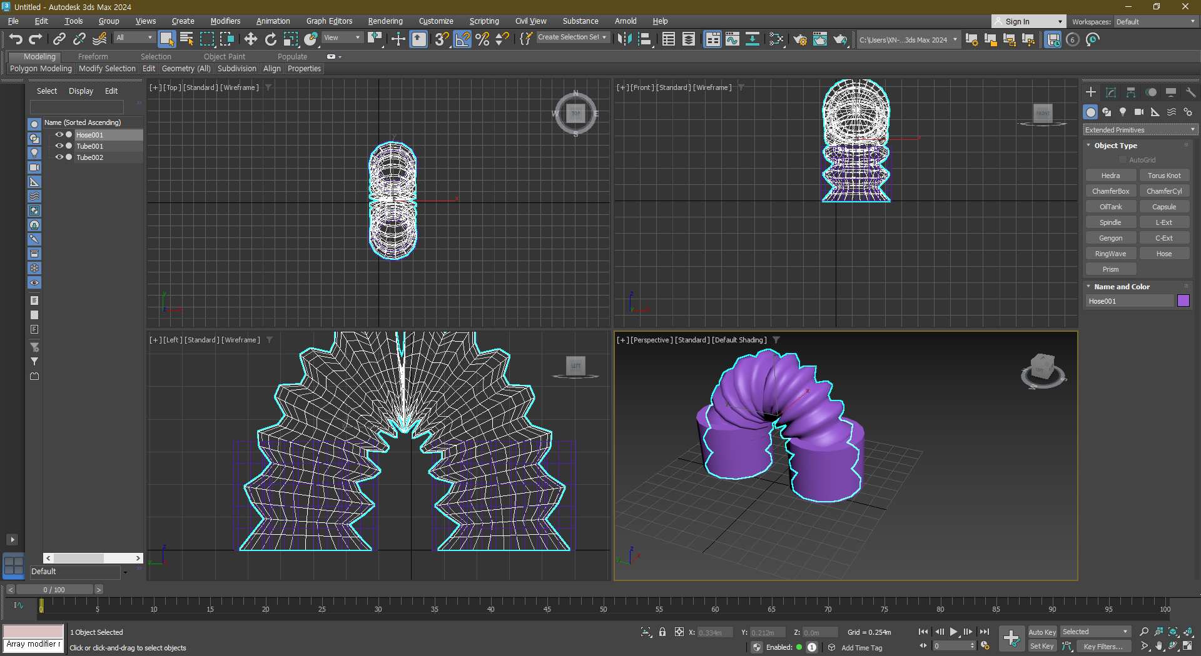This screenshot has height=656, width=1201.
Task: Switch to the Freeform ribbon tab
Action: (93, 57)
